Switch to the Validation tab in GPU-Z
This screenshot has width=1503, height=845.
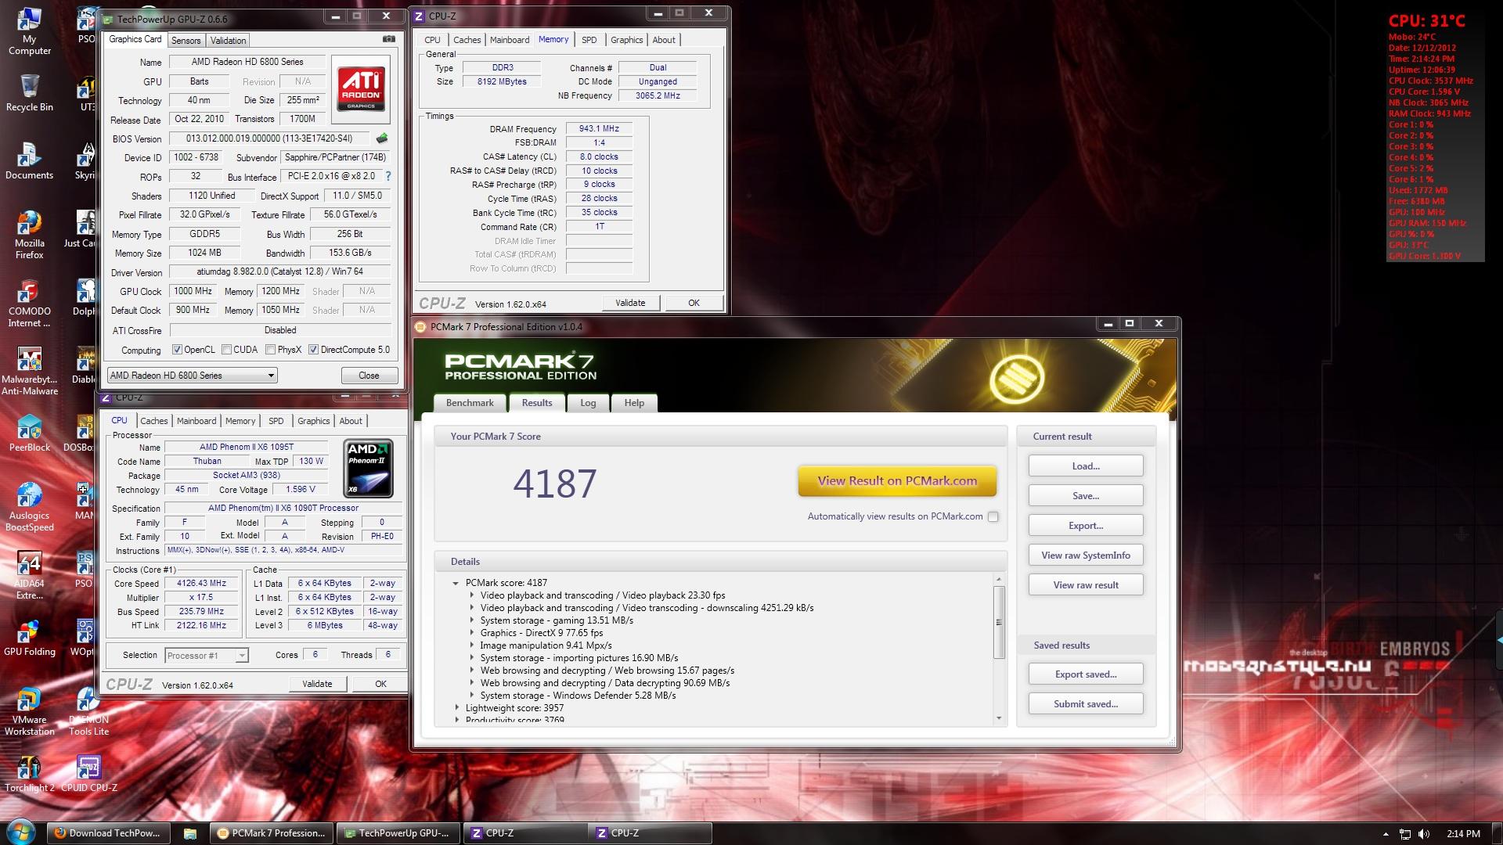[x=228, y=41]
